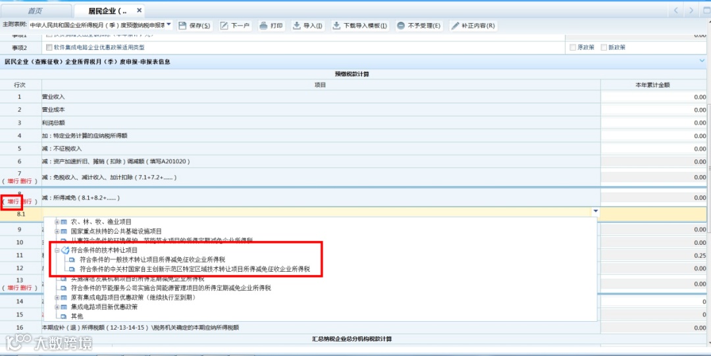Click 增行 under row 7

click(13, 181)
